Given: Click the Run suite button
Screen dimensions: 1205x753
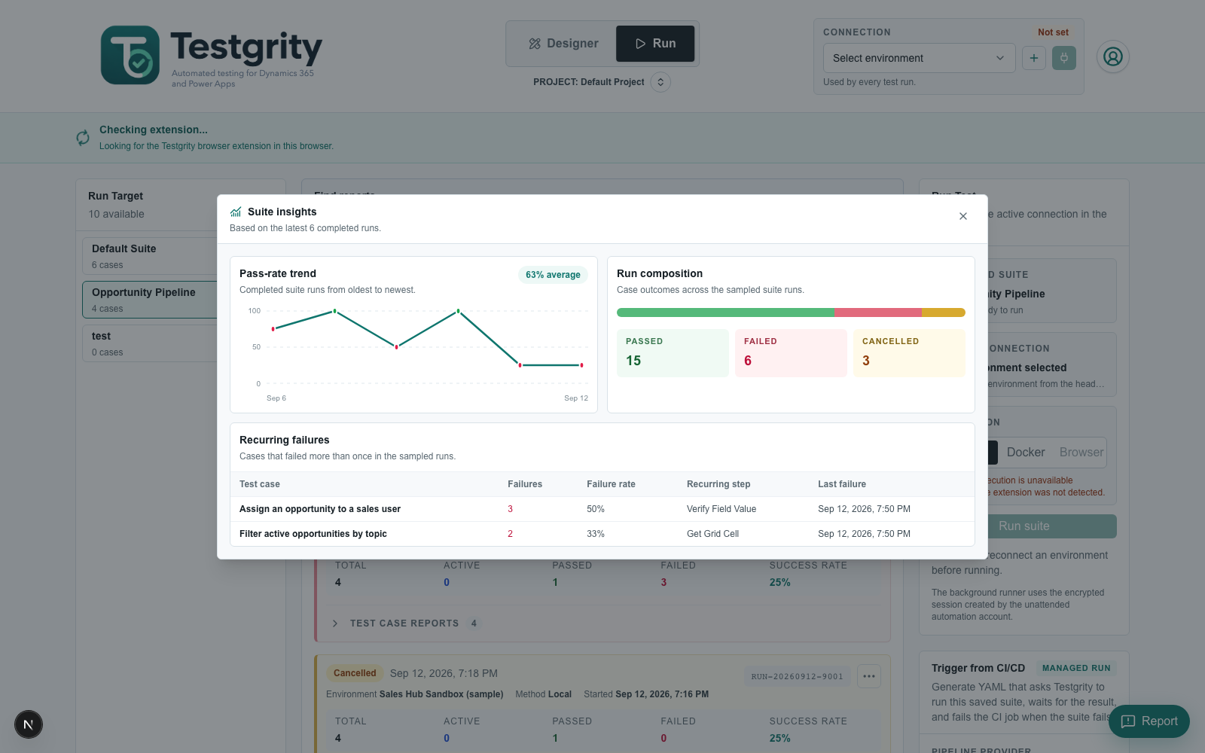Looking at the screenshot, I should 1023,526.
